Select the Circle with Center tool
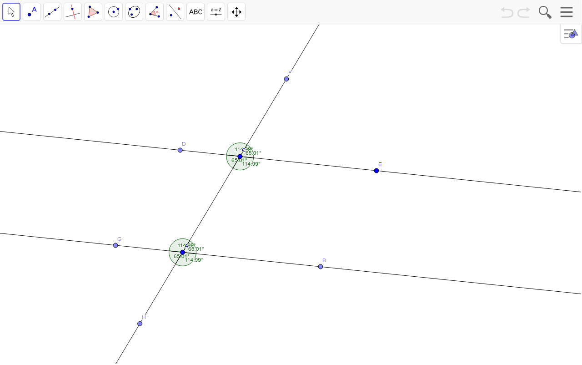Image resolution: width=582 pixels, height=365 pixels. point(114,12)
